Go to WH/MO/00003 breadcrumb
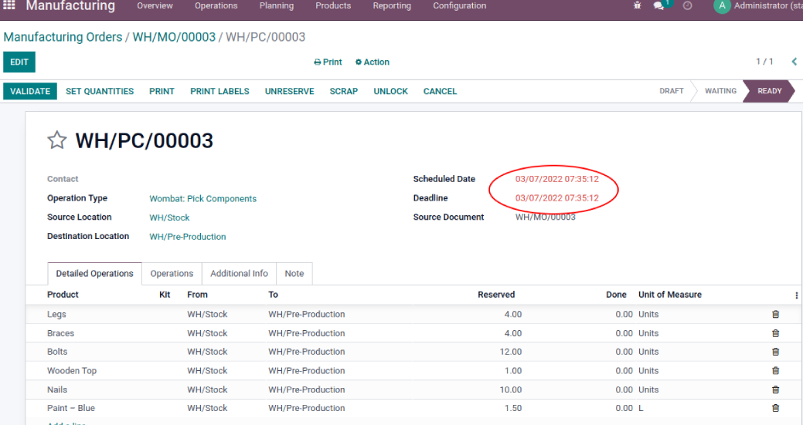 (x=174, y=37)
